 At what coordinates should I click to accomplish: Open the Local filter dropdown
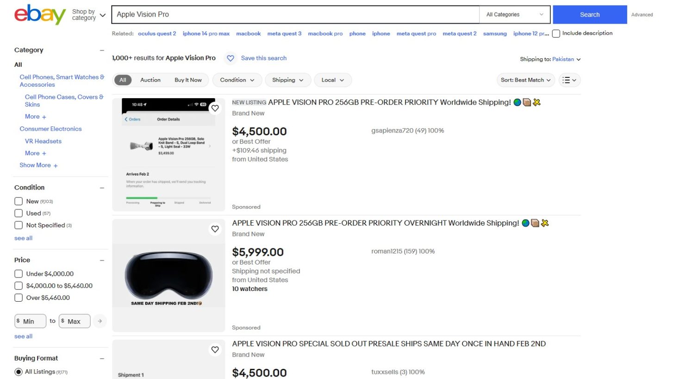tap(333, 80)
